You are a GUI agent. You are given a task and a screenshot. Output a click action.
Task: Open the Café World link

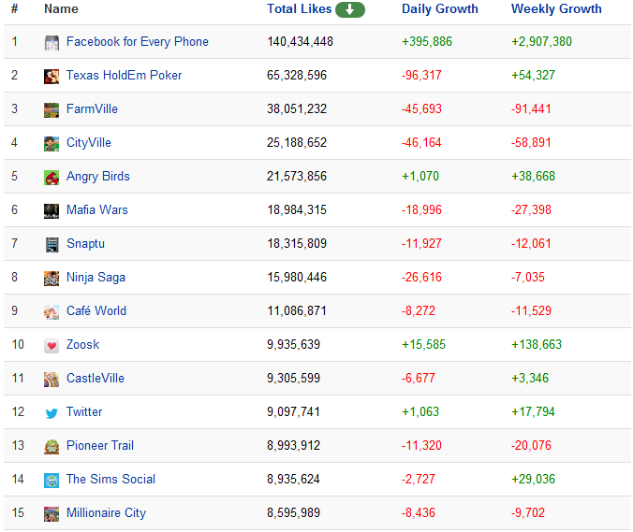tap(96, 310)
